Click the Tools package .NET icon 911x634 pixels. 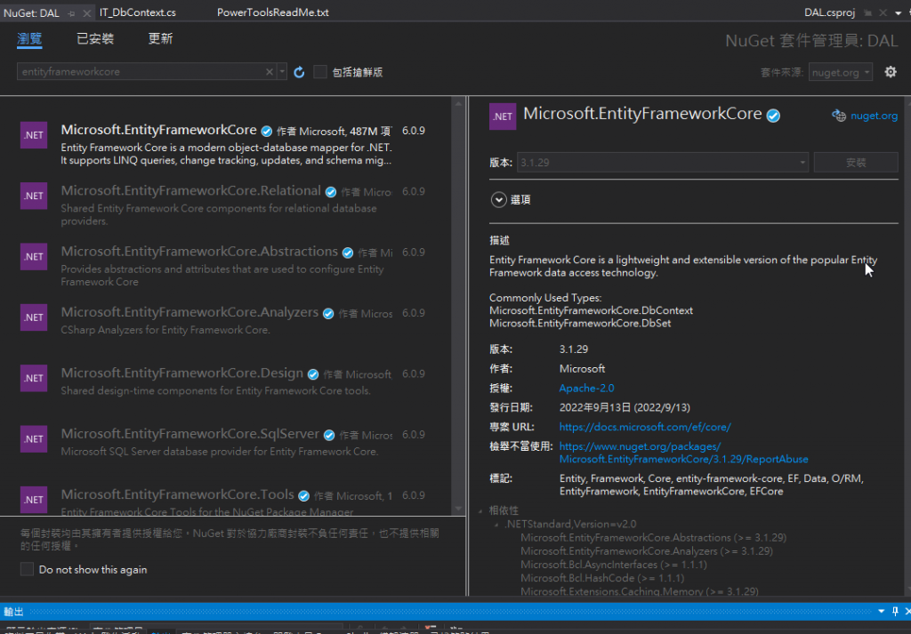(34, 500)
